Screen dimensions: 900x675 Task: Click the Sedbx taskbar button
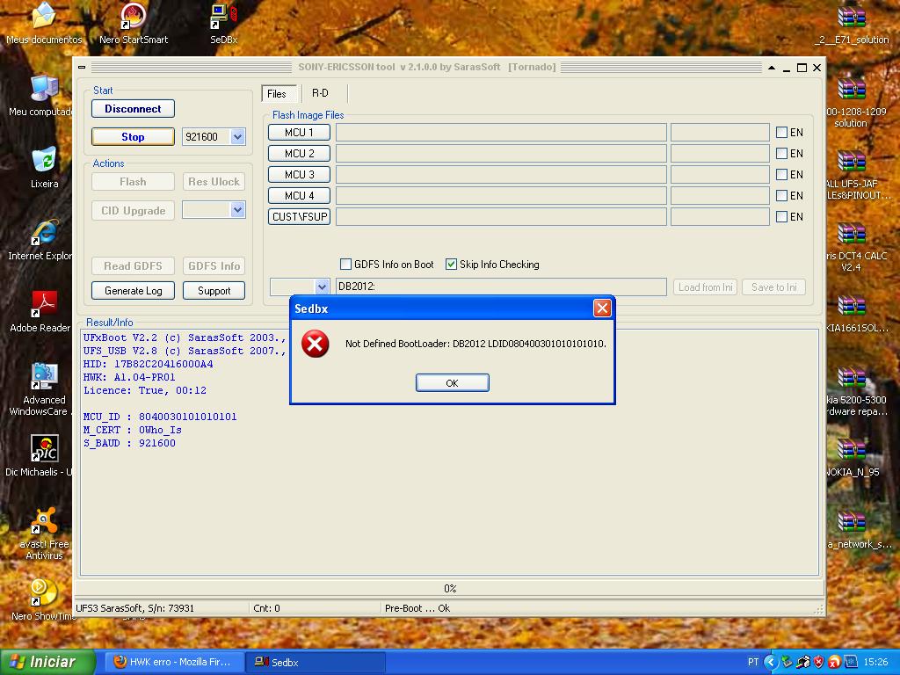point(316,662)
